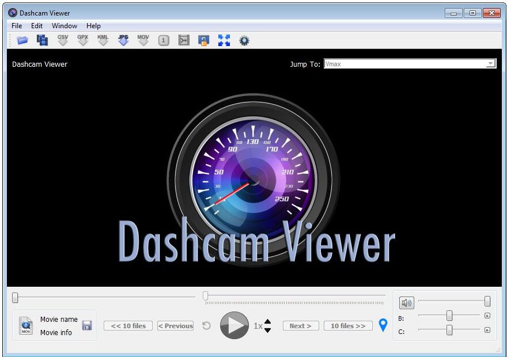
Task: Reset the B slider with its end icon
Action: point(487,316)
